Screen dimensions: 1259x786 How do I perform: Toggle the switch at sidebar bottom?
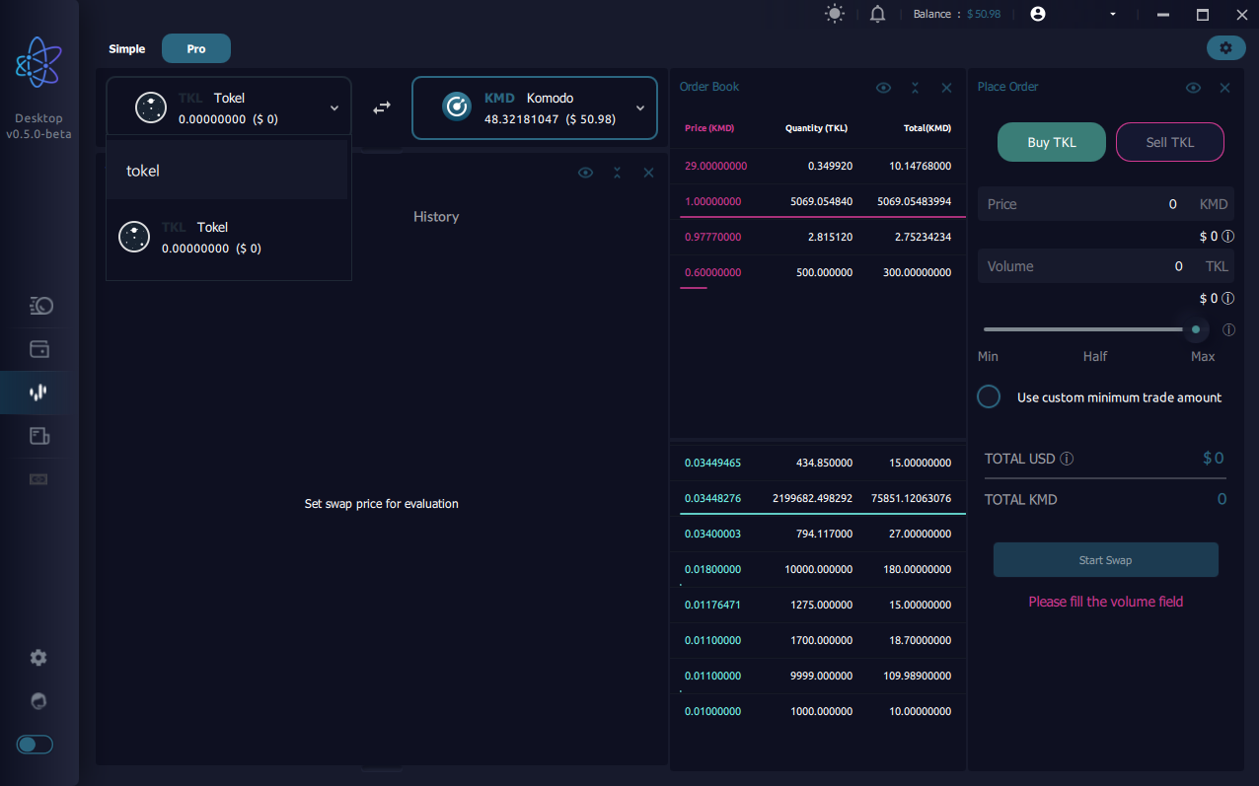click(x=35, y=745)
